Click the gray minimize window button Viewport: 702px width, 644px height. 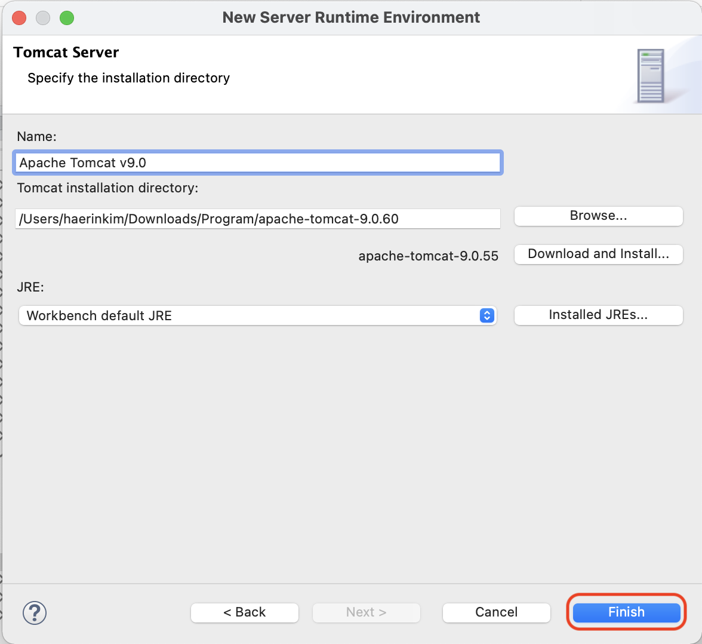tap(43, 18)
